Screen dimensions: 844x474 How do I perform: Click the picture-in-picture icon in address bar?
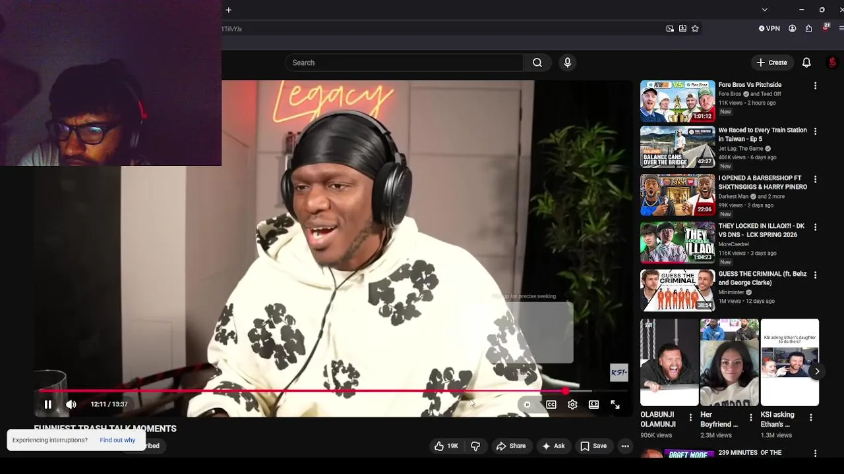point(670,28)
